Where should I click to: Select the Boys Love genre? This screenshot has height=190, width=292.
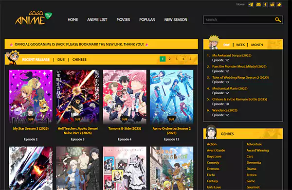(x=214, y=156)
